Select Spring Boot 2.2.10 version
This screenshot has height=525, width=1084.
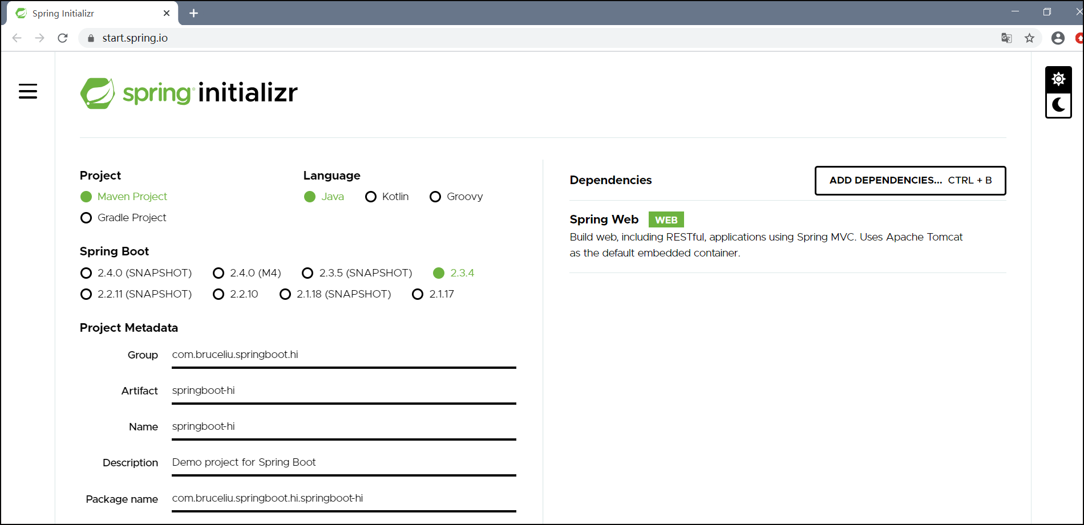pyautogui.click(x=235, y=294)
